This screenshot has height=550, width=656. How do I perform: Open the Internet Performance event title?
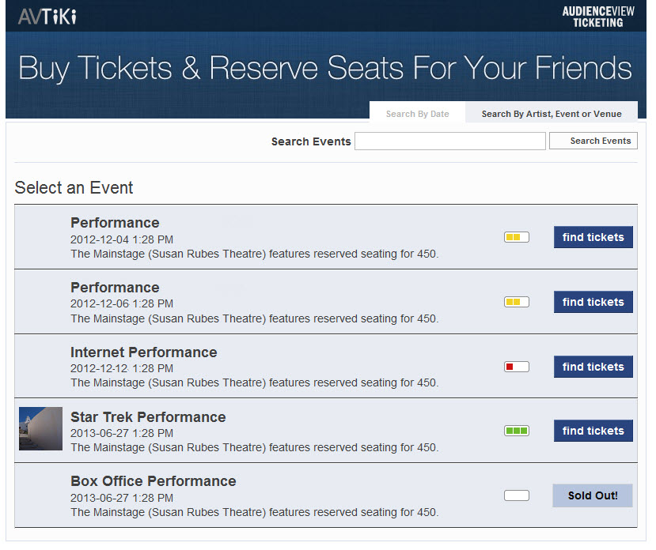click(143, 352)
